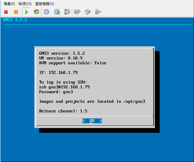Click the 'To log in using SSH:' line
Image resolution: width=194 pixels, height=162 pixels.
tap(63, 82)
